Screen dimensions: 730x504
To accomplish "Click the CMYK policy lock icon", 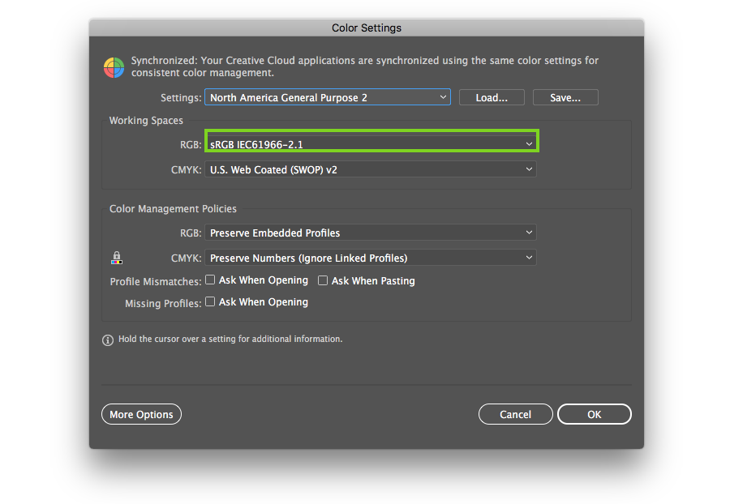I will [116, 258].
